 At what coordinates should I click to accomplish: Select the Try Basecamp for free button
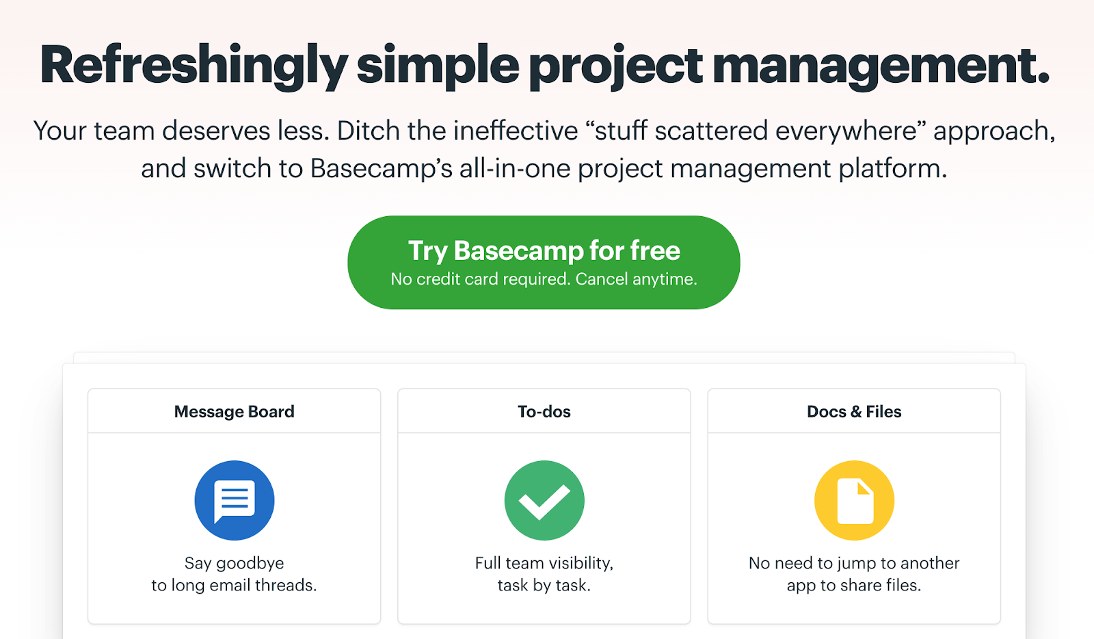(544, 262)
